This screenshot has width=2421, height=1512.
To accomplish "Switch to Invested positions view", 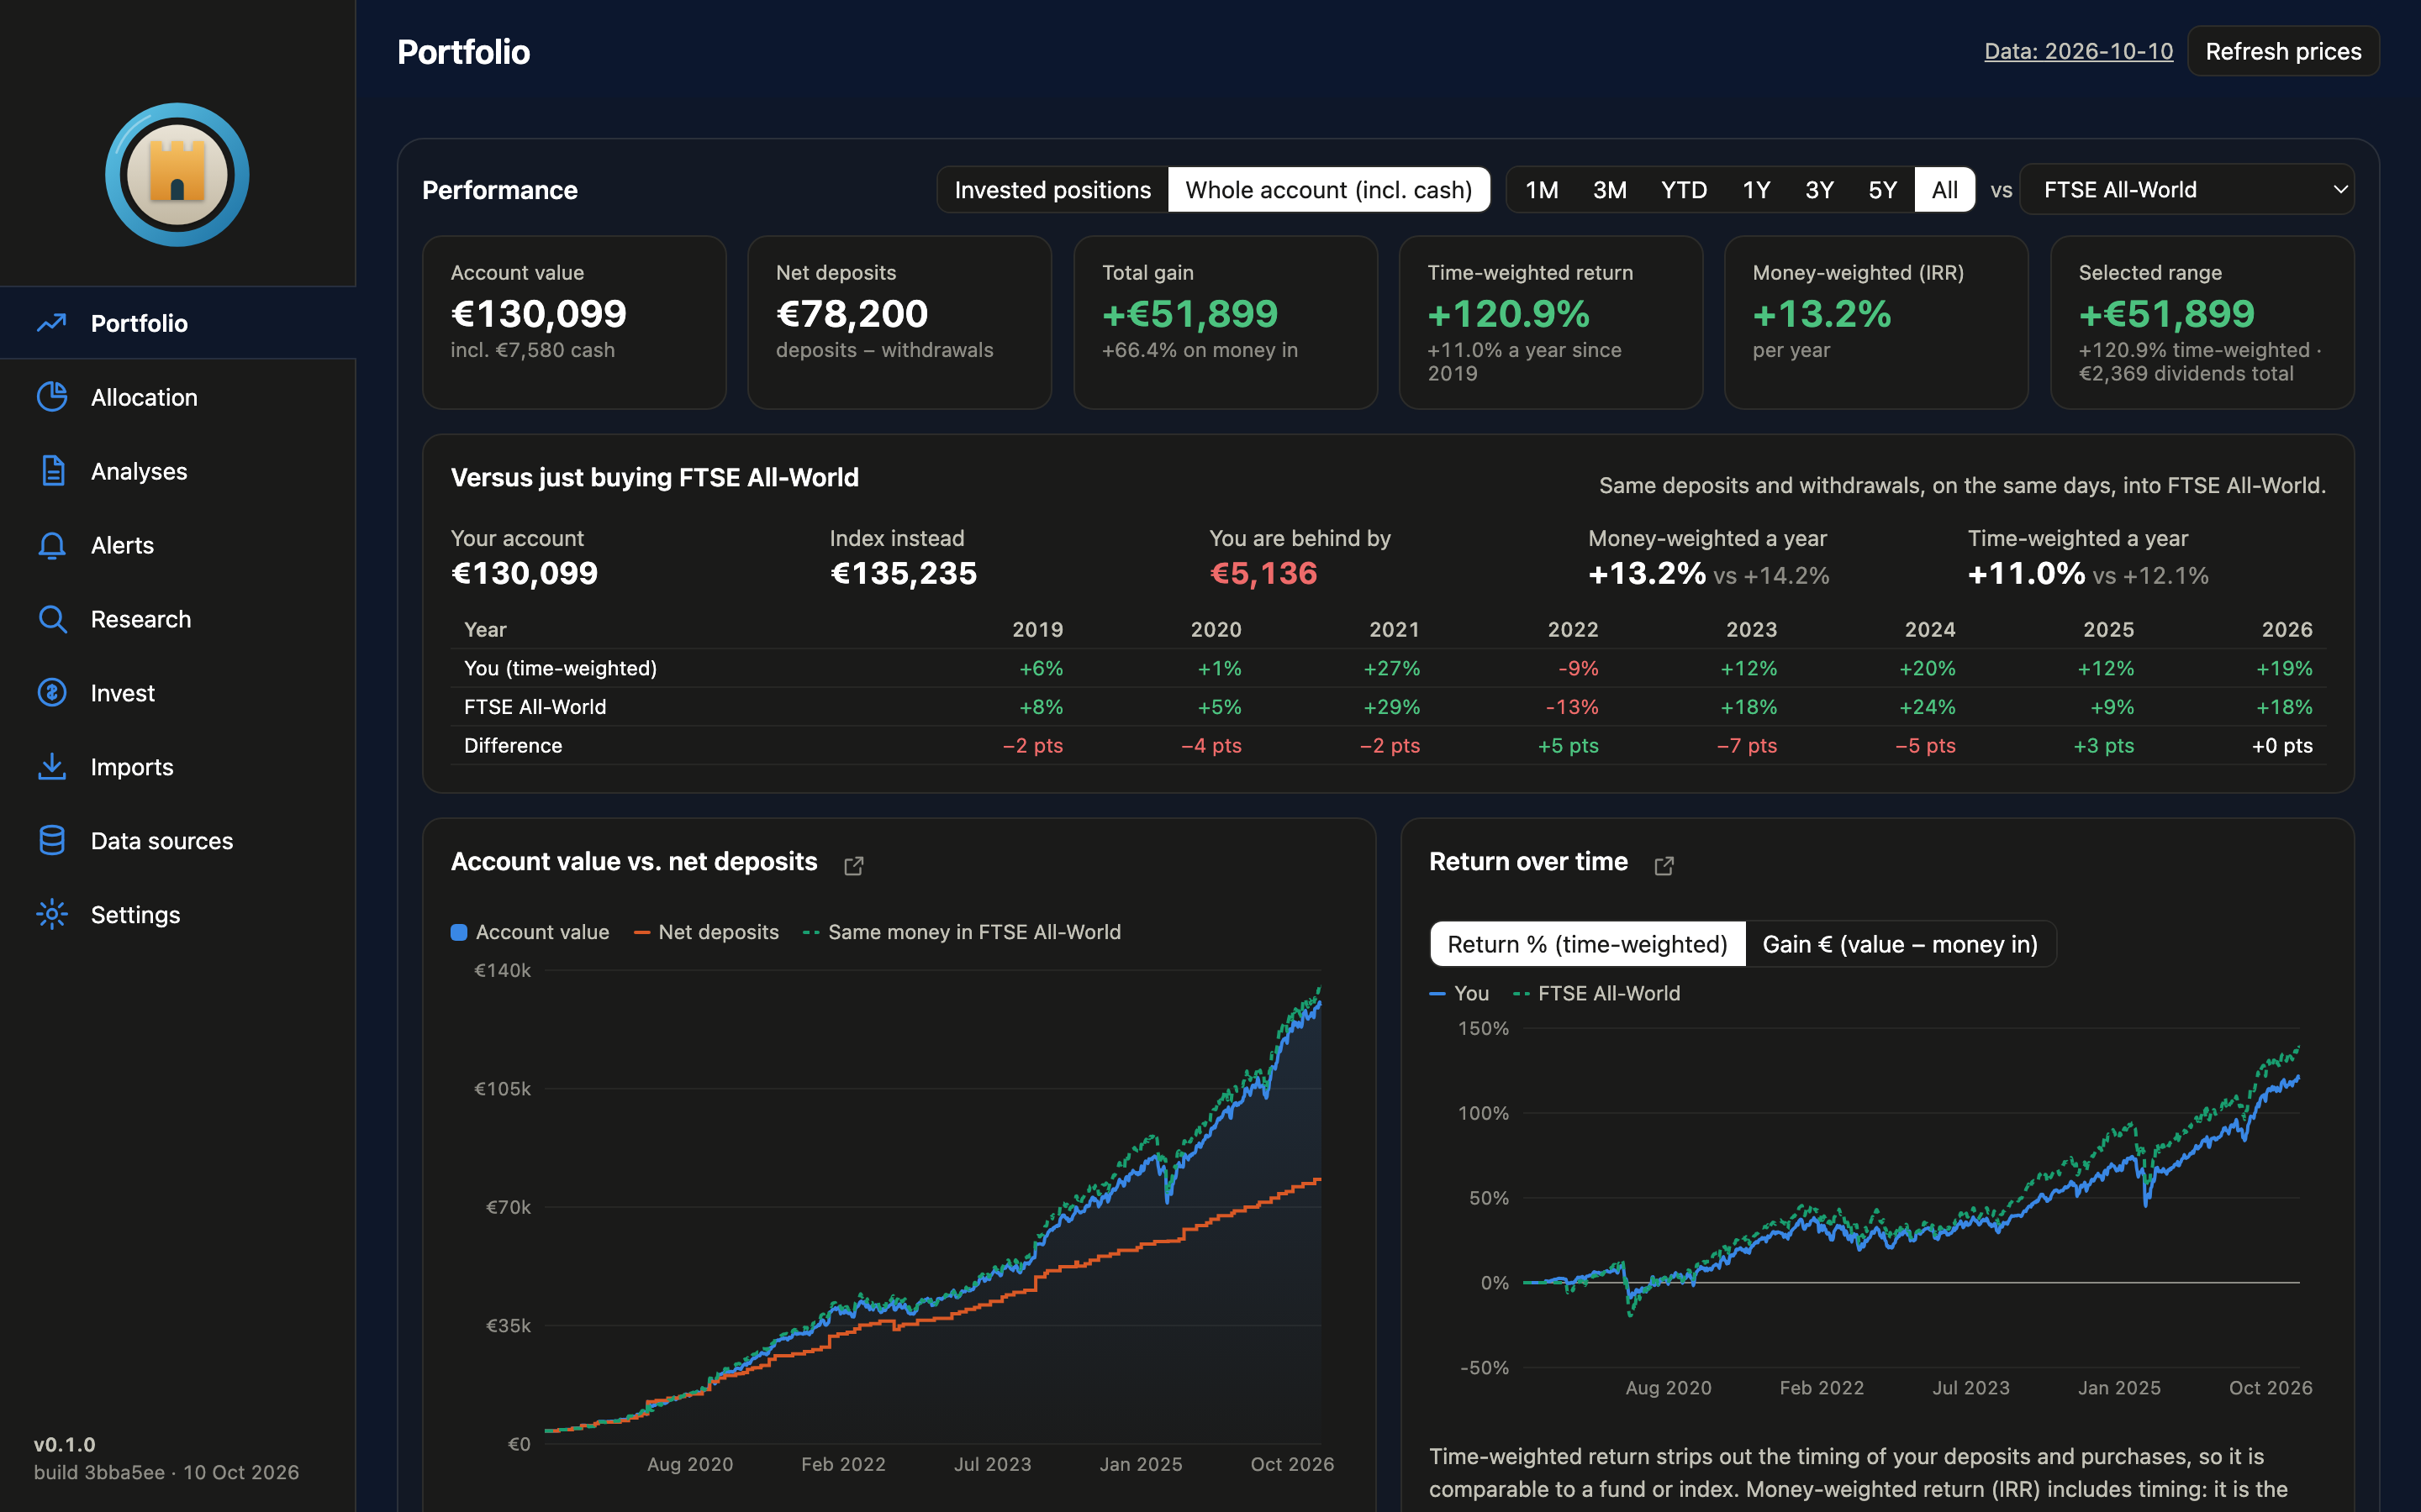I will coord(1052,190).
